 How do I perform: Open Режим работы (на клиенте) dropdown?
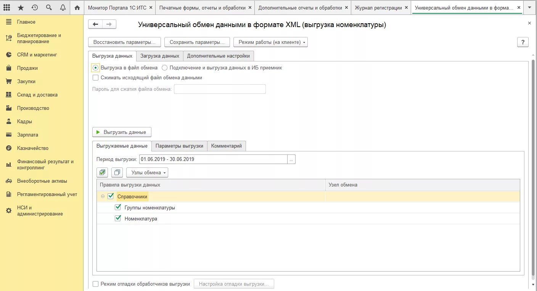click(x=270, y=42)
